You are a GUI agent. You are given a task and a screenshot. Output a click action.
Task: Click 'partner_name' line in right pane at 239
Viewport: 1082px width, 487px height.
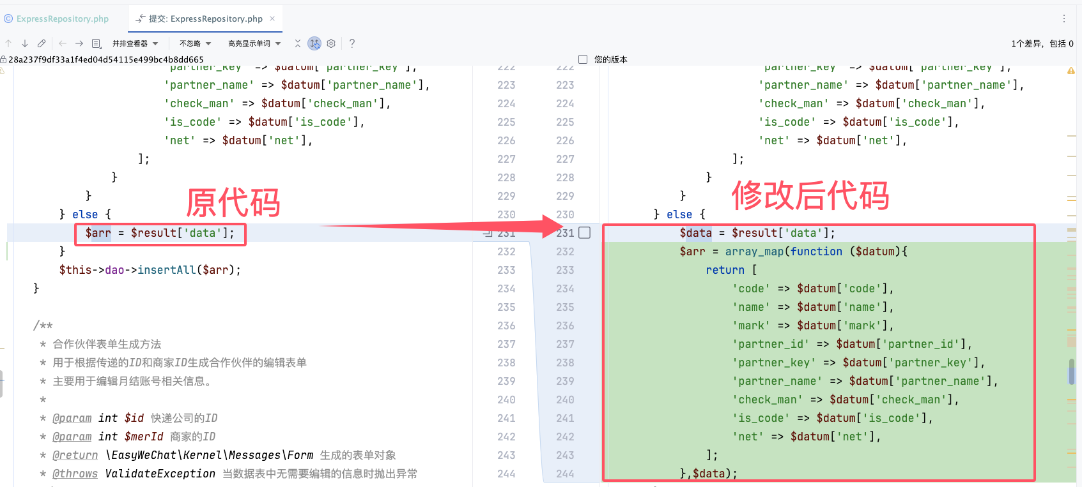(865, 381)
